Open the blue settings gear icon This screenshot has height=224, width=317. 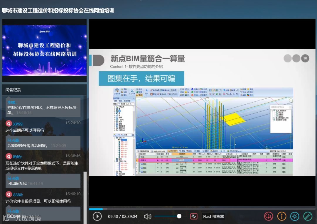[295, 216]
